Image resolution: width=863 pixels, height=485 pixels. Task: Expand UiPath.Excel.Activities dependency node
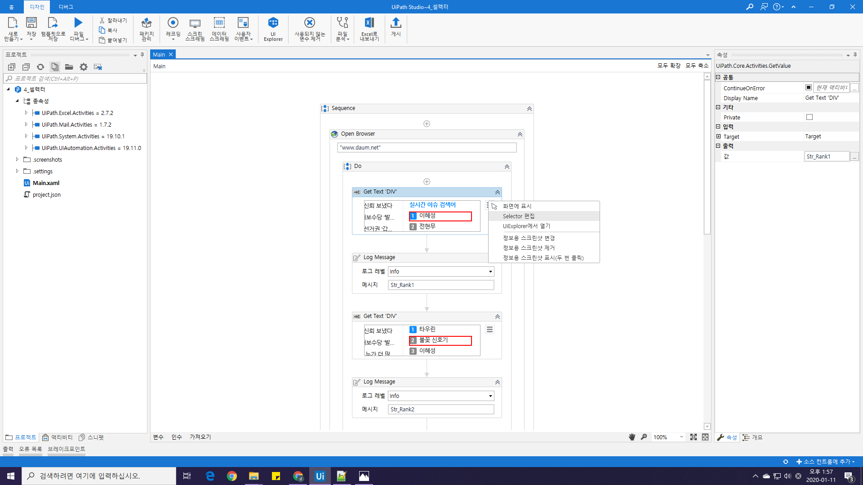pyautogui.click(x=26, y=113)
